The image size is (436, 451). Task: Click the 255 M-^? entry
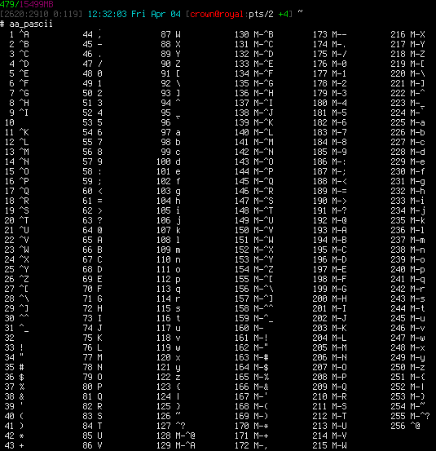(410, 416)
